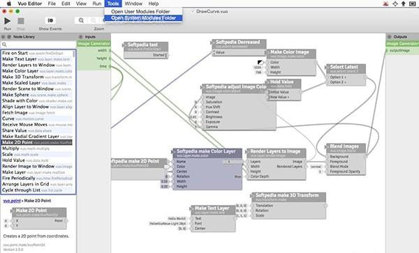Select Fire on Start in Node Library
Viewport: 419px width, 253px height.
coord(37,53)
